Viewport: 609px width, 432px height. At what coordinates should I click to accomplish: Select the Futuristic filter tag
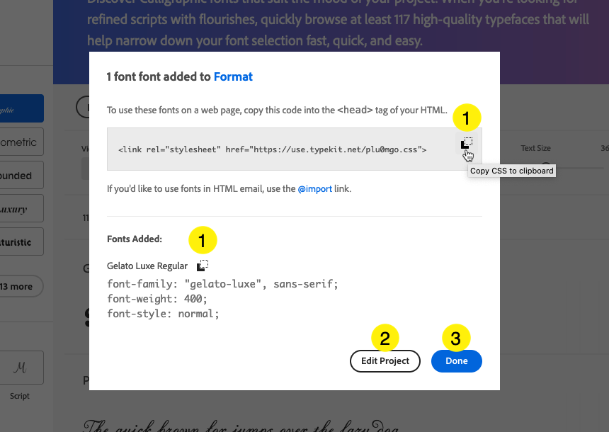(22, 242)
